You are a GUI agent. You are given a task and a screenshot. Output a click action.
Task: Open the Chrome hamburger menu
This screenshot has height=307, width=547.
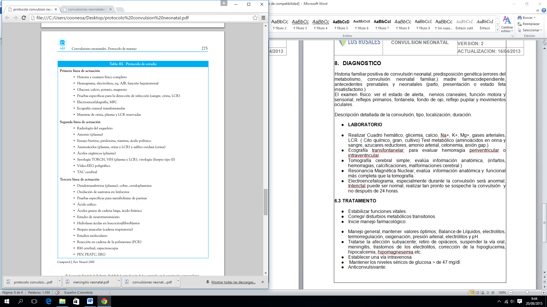point(263,18)
